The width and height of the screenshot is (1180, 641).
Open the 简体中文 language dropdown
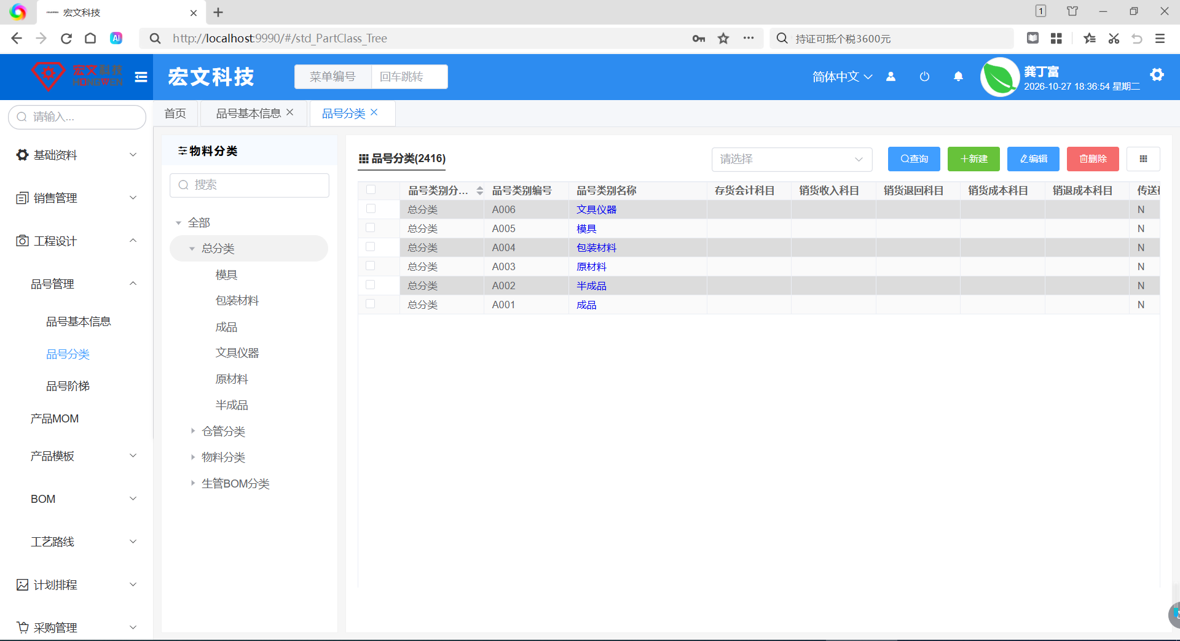click(x=842, y=77)
